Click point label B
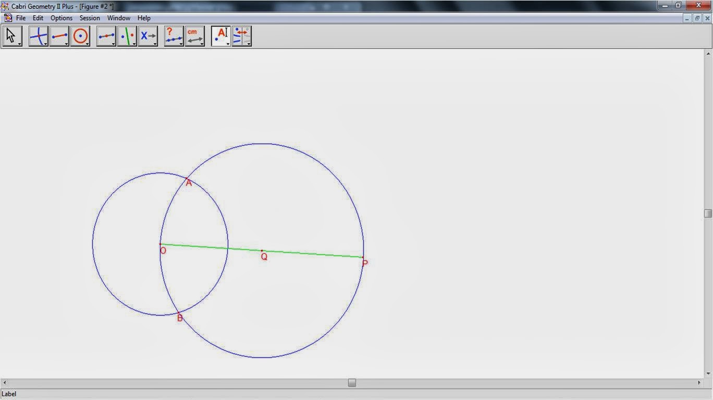Image resolution: width=713 pixels, height=400 pixels. point(180,318)
